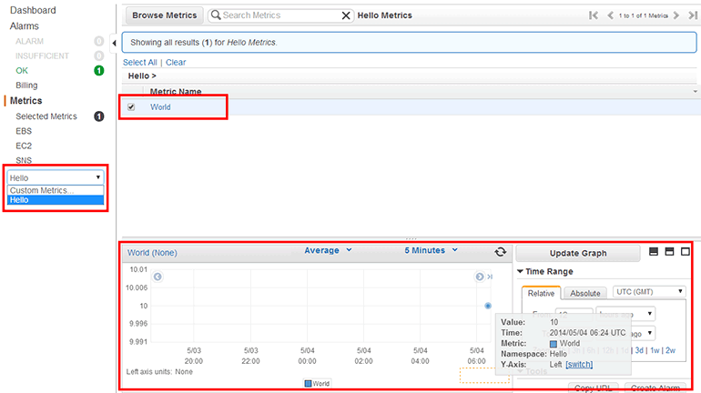The image size is (701, 393).
Task: Click the Search Metrics input field
Action: pyautogui.click(x=278, y=15)
